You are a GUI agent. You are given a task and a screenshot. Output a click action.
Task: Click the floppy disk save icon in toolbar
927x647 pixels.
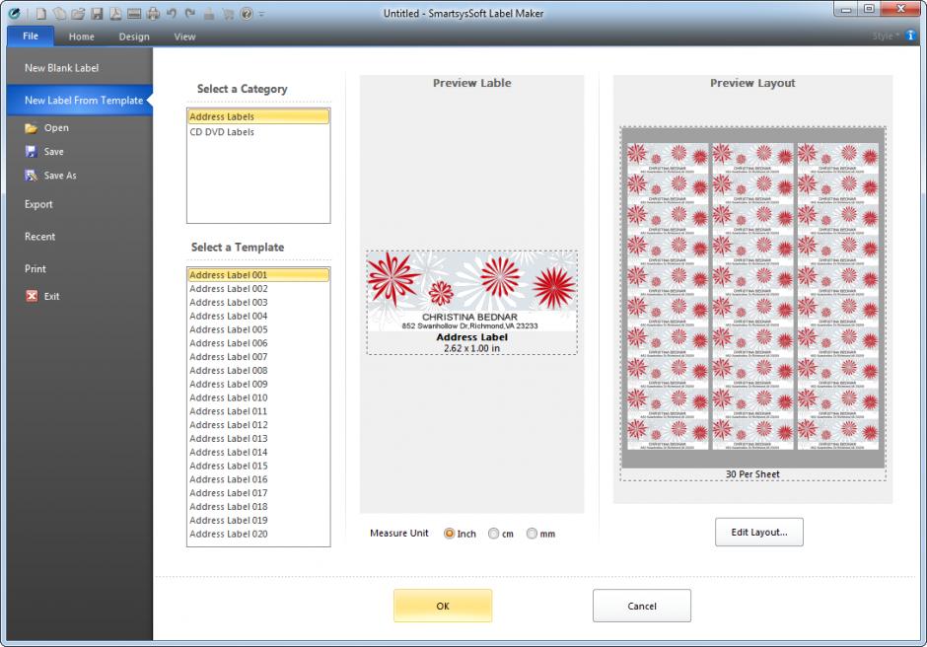point(97,13)
